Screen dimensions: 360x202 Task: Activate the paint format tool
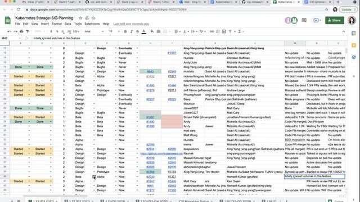point(28,31)
